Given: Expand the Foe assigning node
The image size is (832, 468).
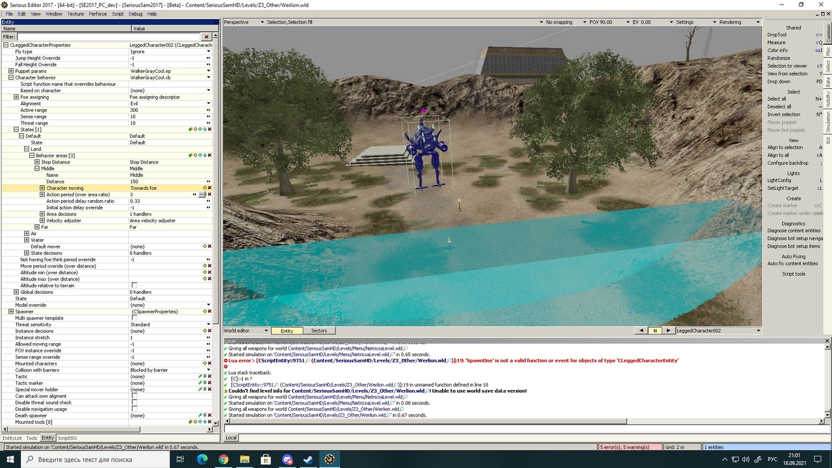Looking at the screenshot, I should pos(16,97).
